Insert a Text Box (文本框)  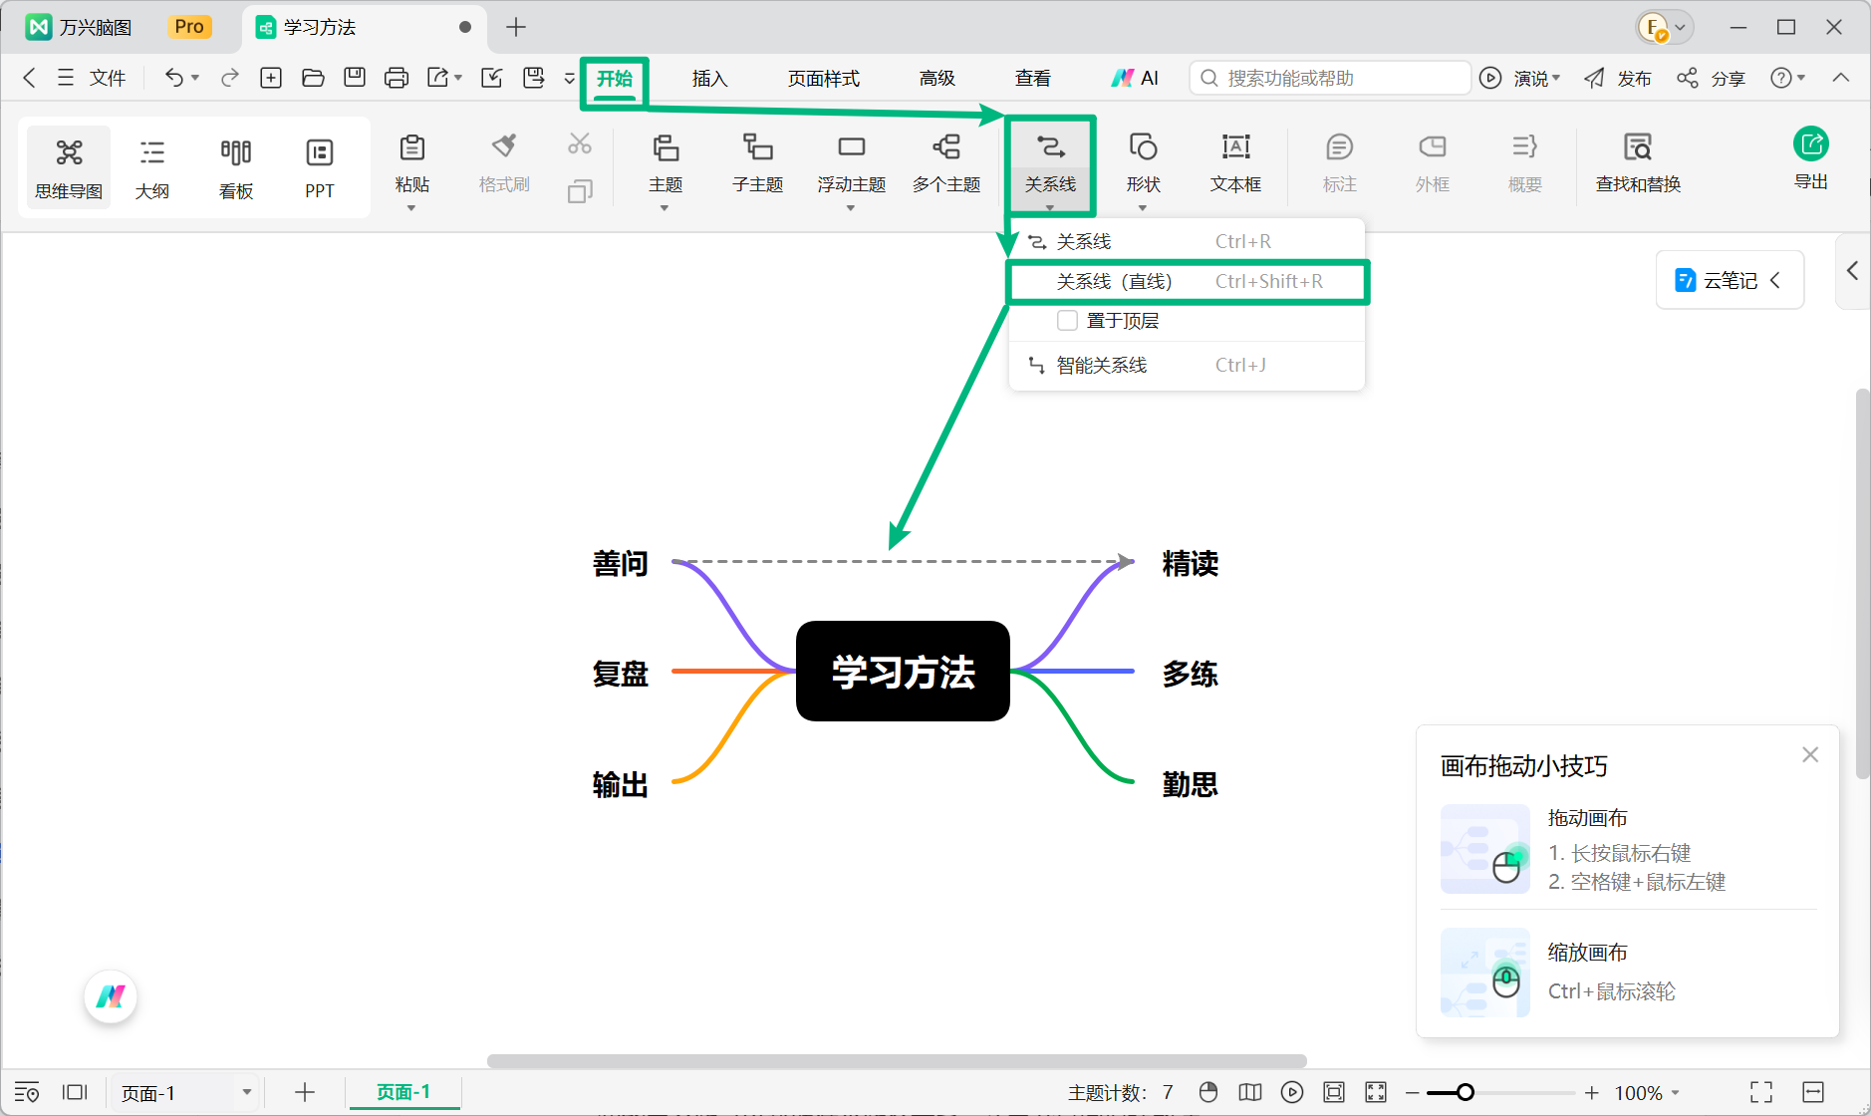point(1236,163)
